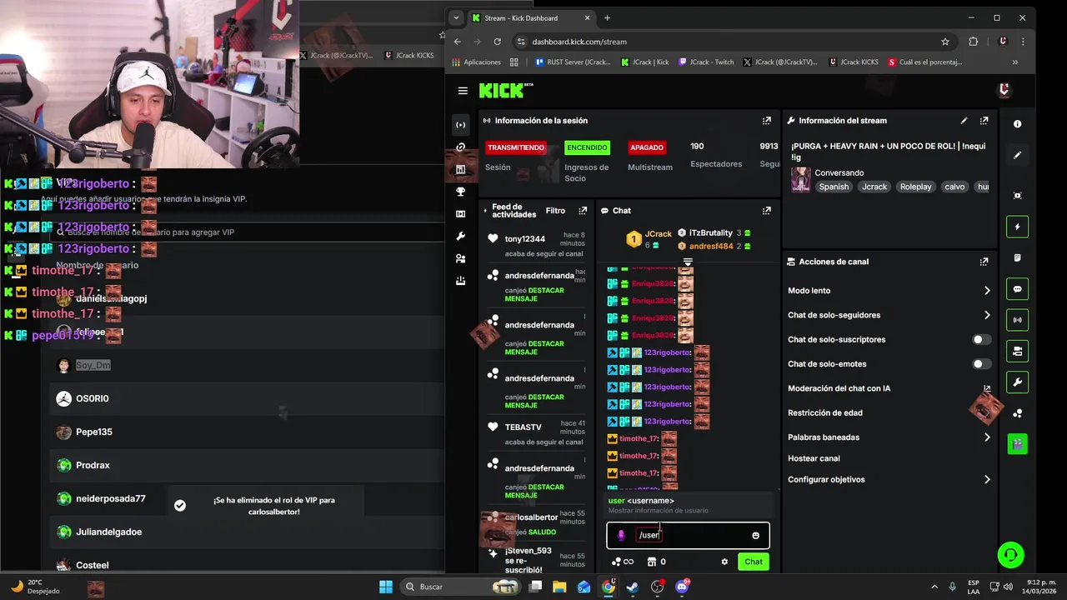Open Steam from the taskbar
Image resolution: width=1067 pixels, height=600 pixels.
(x=633, y=587)
